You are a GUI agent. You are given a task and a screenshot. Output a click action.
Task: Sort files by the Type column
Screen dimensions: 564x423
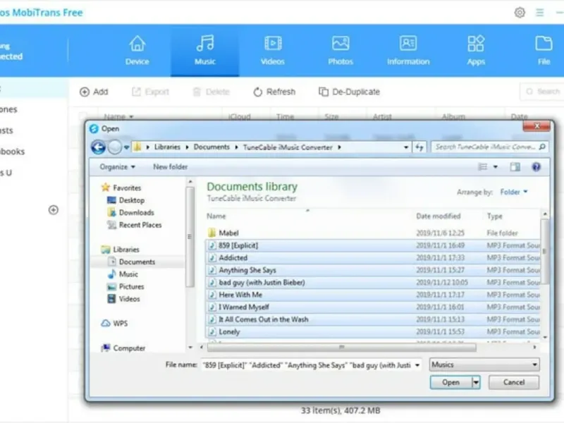pos(495,216)
